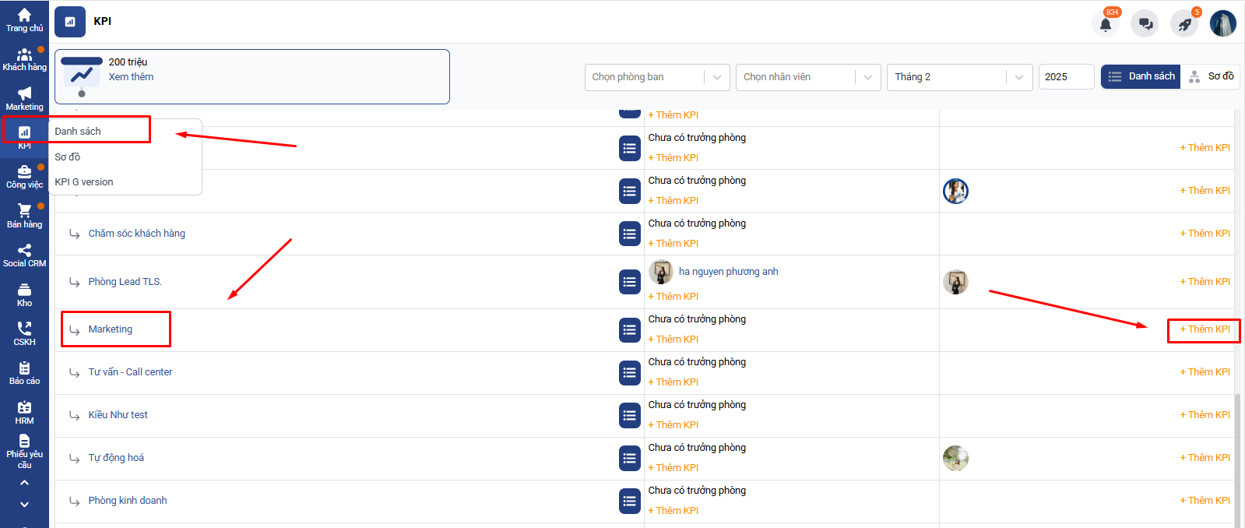This screenshot has height=528, width=1245.
Task: Click the rocket icon in header
Action: (1184, 24)
